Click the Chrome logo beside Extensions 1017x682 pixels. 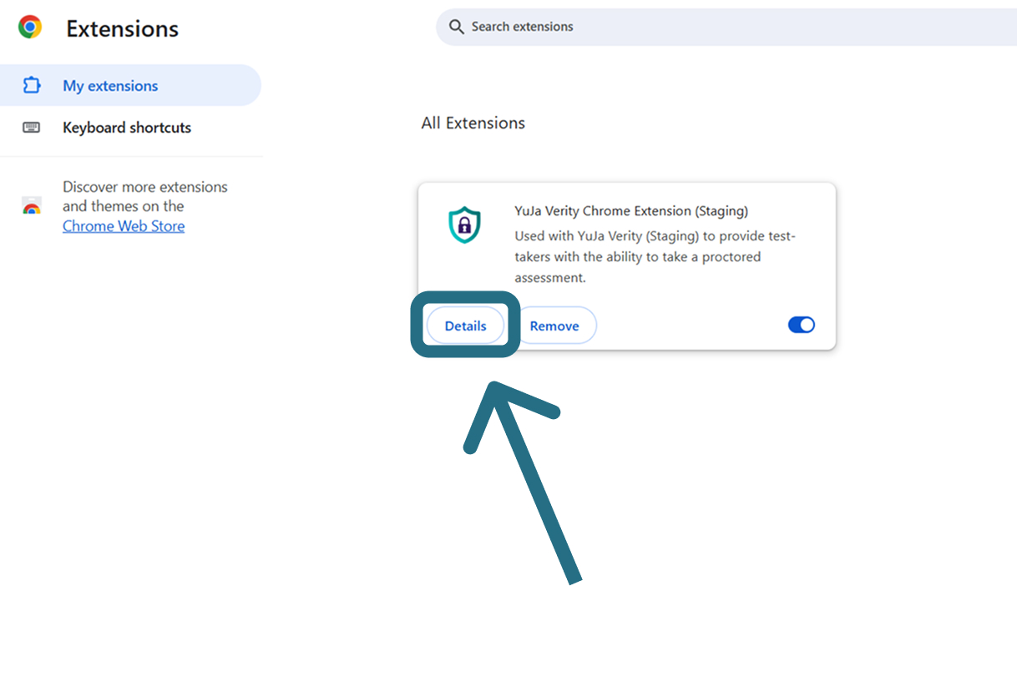point(30,28)
